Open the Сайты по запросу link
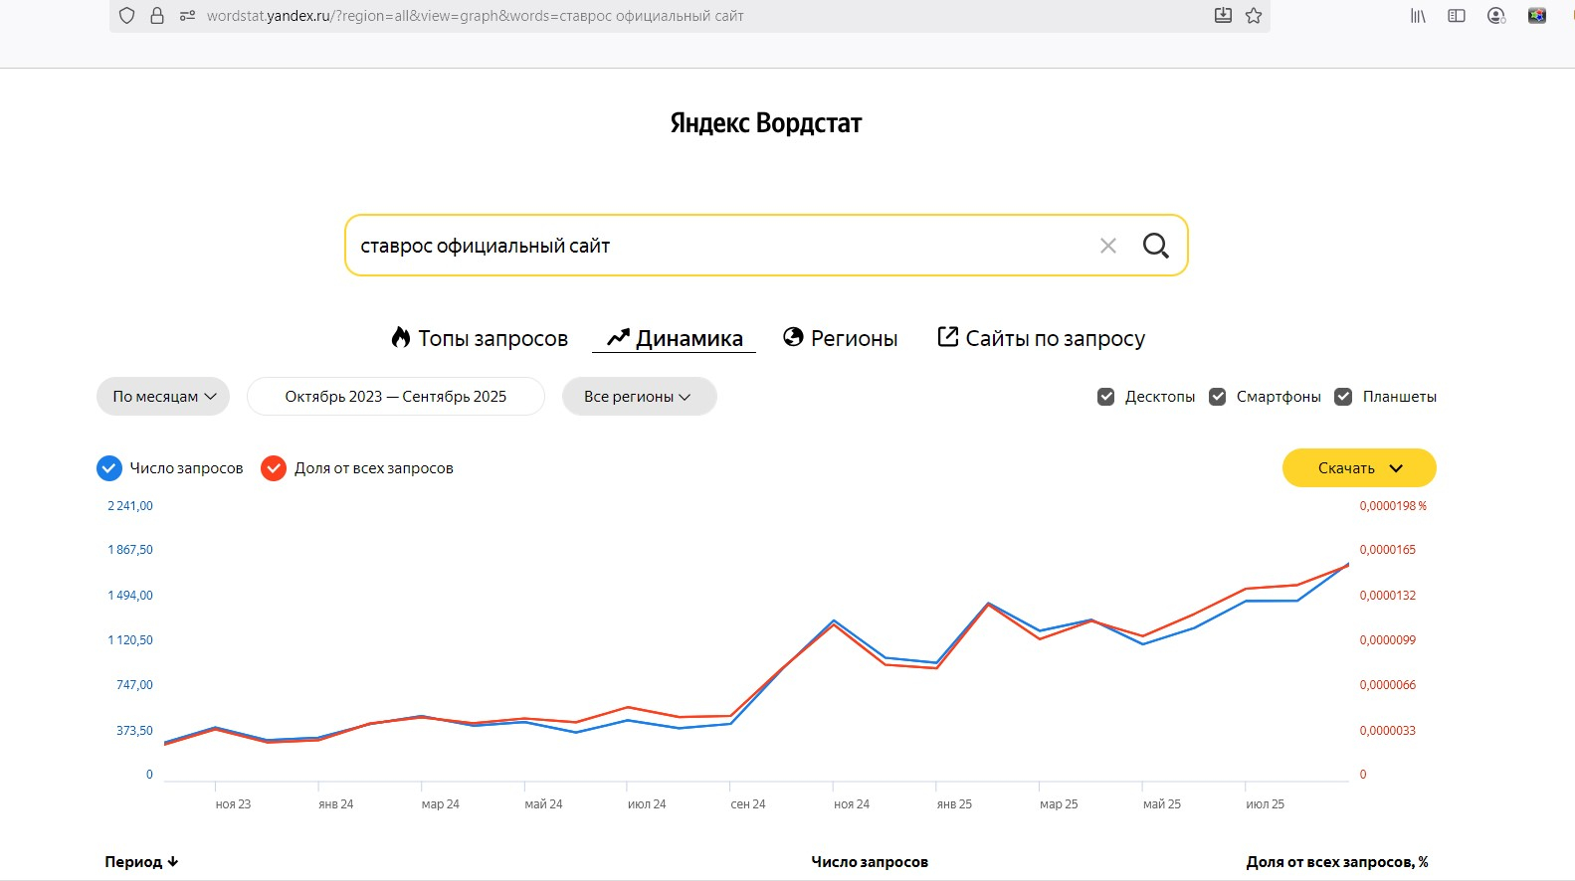1575x881 pixels. pyautogui.click(x=1042, y=339)
